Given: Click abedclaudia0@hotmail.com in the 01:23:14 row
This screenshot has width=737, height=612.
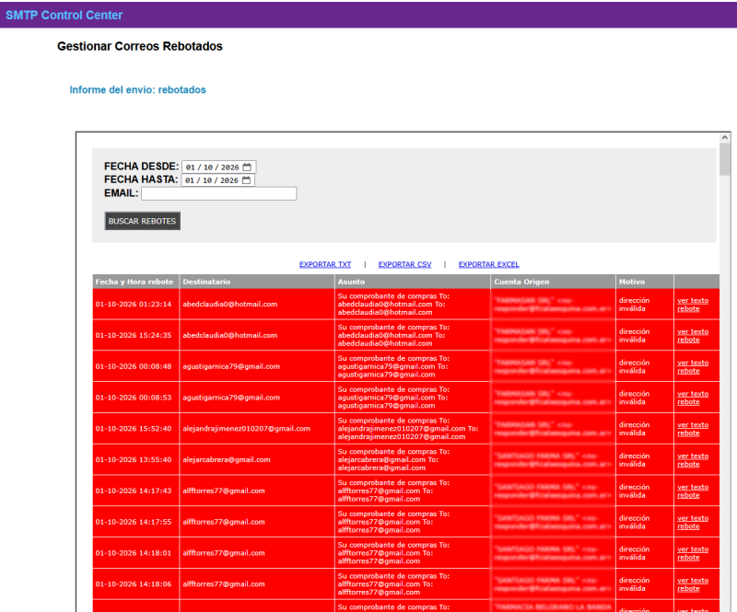Looking at the screenshot, I should coord(229,304).
